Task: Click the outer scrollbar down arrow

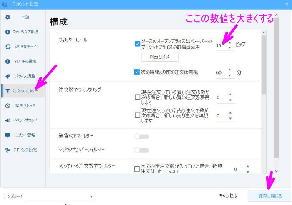Action: (276, 171)
